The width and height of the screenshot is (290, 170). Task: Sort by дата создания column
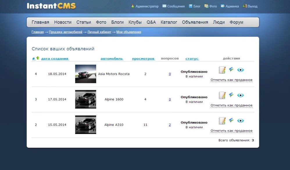[55, 59]
